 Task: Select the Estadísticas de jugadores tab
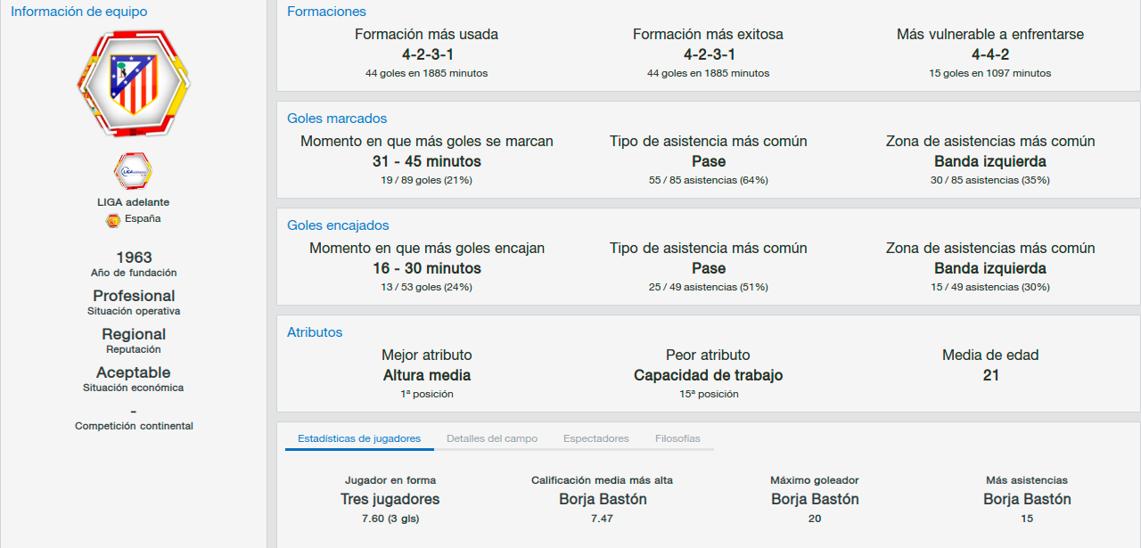click(x=359, y=438)
